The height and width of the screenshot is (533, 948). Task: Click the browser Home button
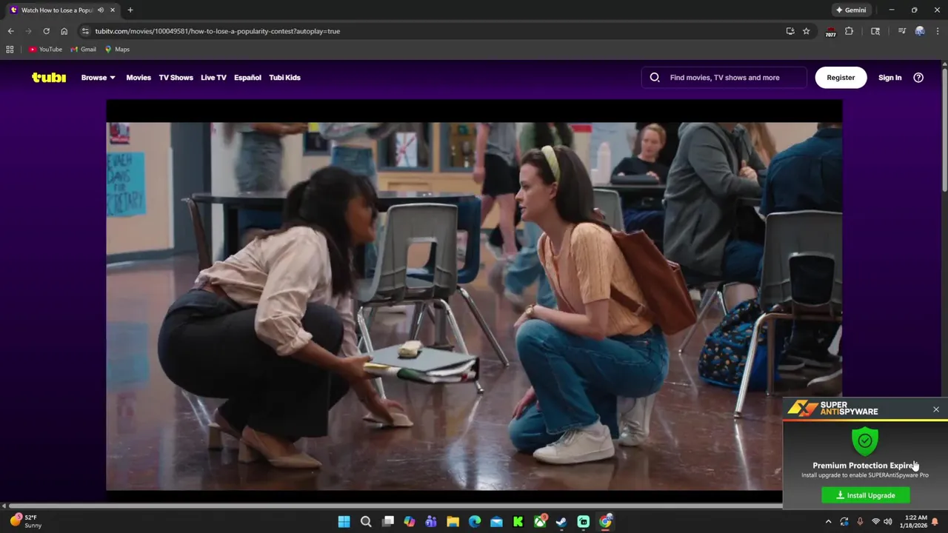click(x=64, y=31)
